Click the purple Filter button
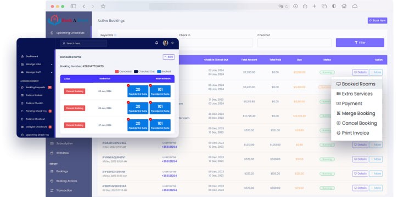 point(360,43)
